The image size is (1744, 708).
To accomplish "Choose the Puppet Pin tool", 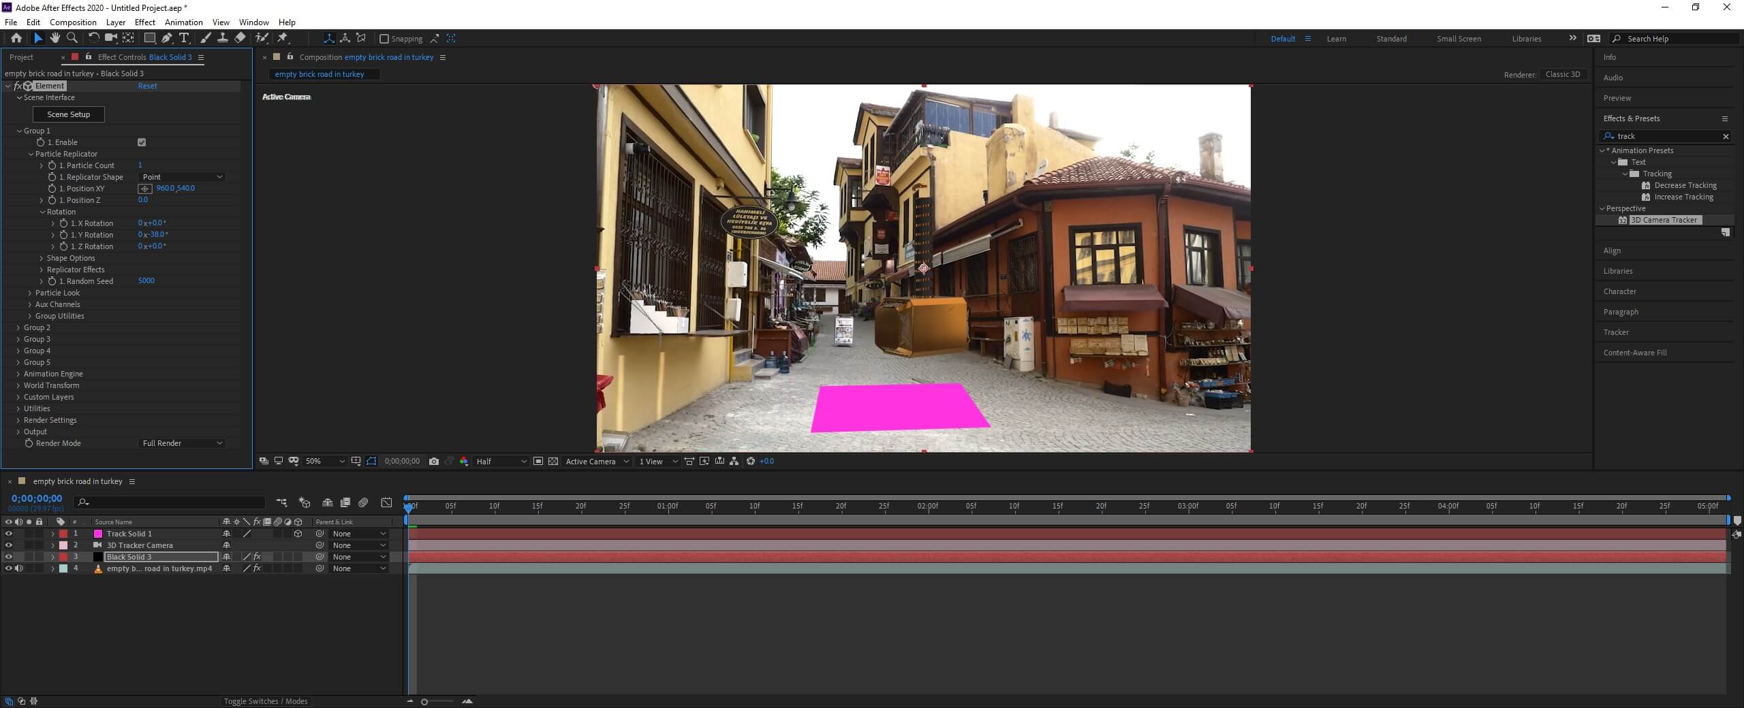I will [x=283, y=38].
